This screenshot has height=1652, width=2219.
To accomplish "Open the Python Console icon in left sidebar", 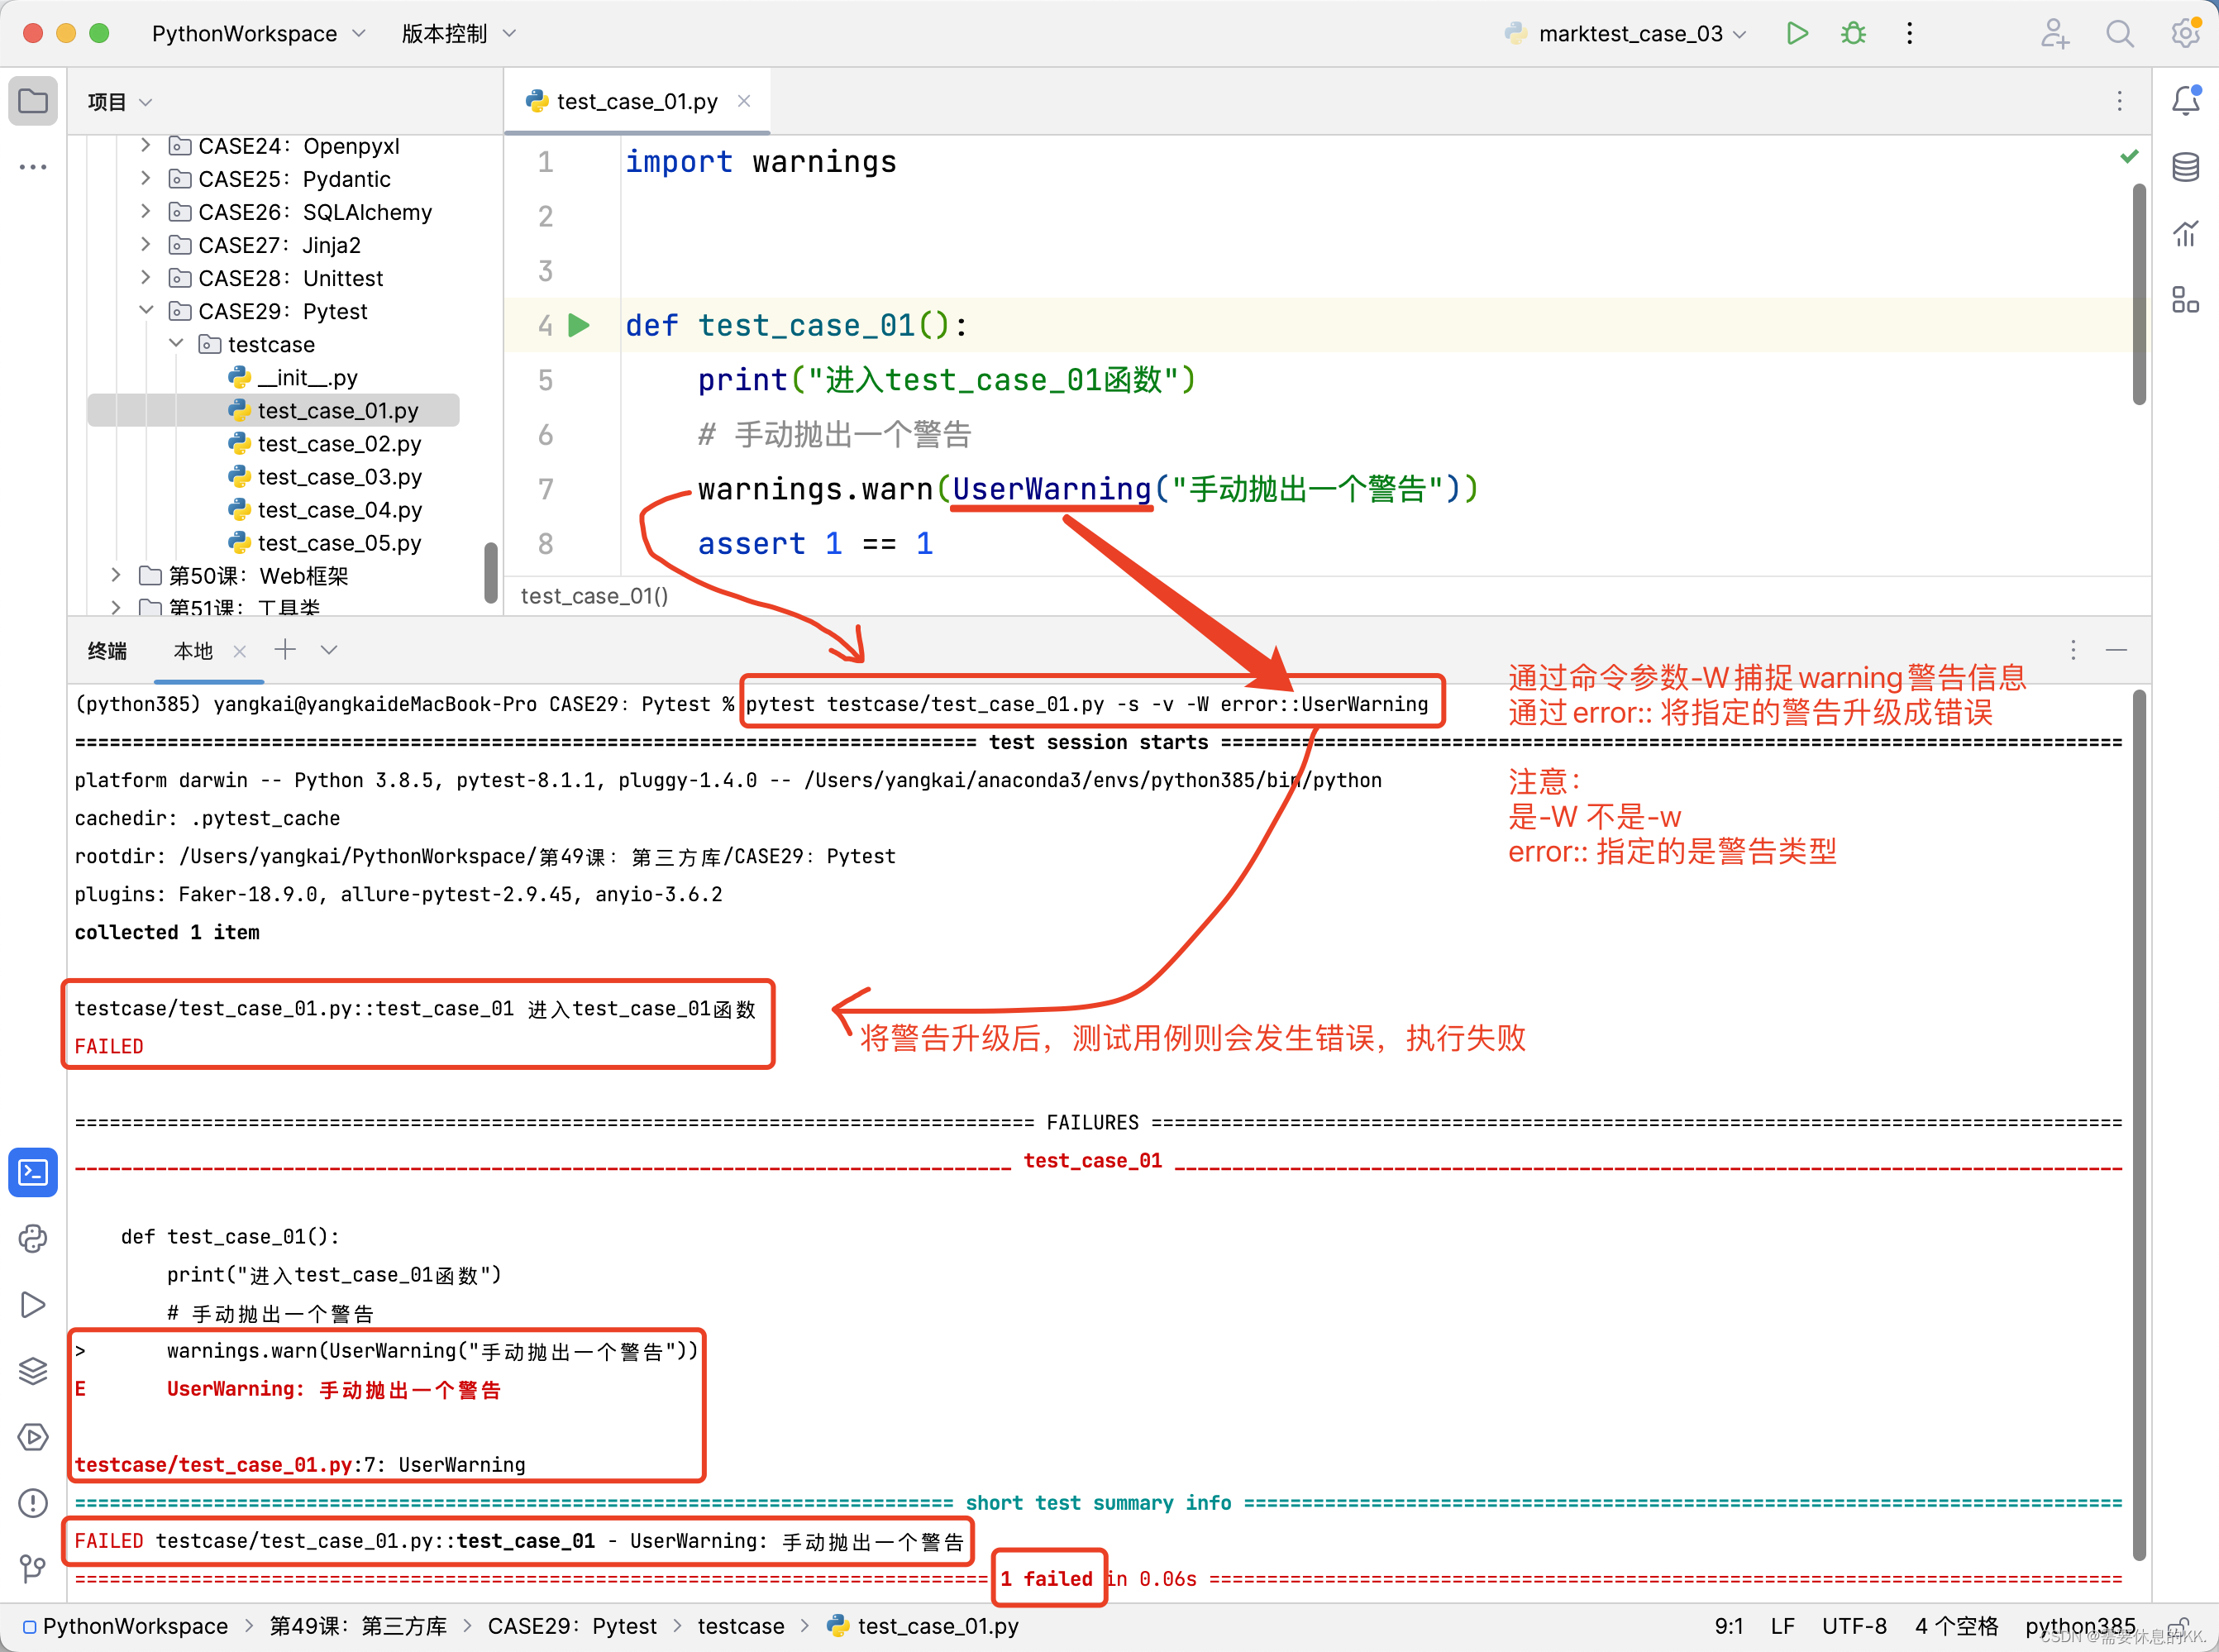I will tap(33, 1239).
